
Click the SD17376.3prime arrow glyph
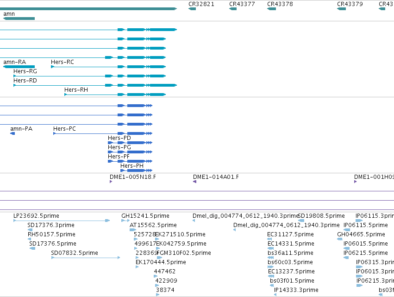[x=30, y=230]
